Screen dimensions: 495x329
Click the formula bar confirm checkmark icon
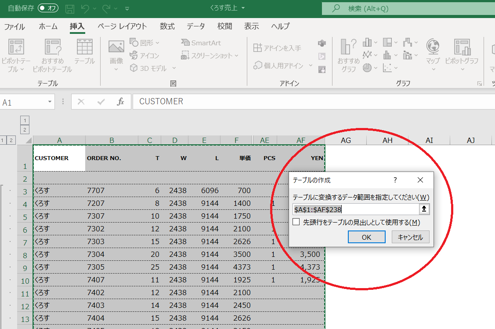pos(101,102)
